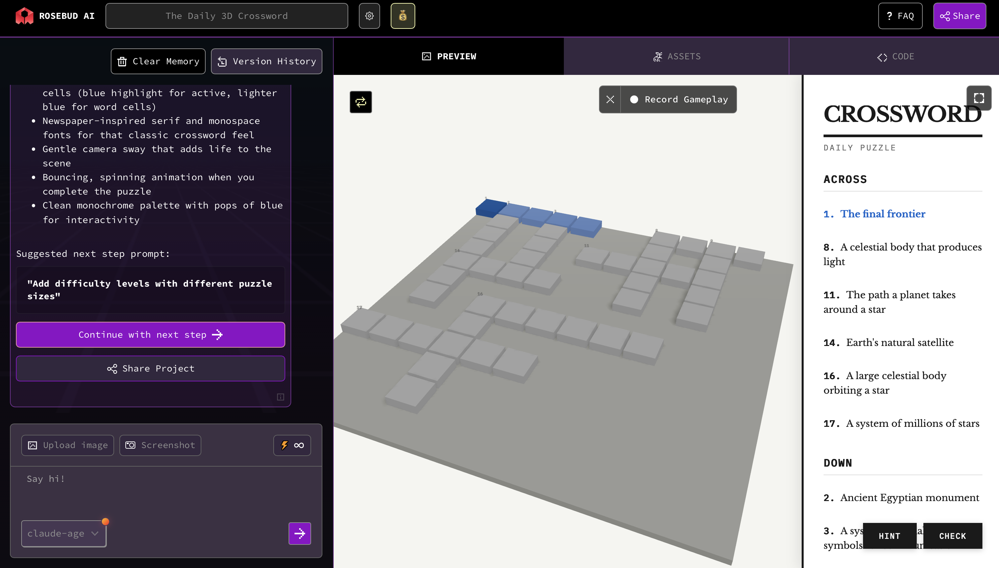Image resolution: width=999 pixels, height=568 pixels.
Task: Switch to the Code tab
Action: point(895,57)
